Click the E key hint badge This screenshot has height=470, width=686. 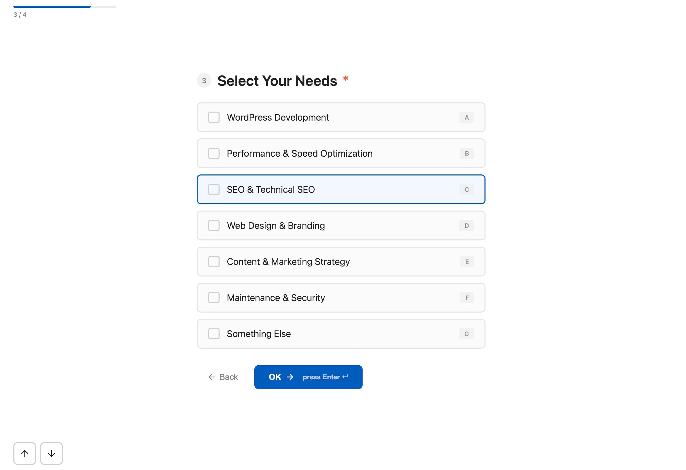pyautogui.click(x=467, y=262)
